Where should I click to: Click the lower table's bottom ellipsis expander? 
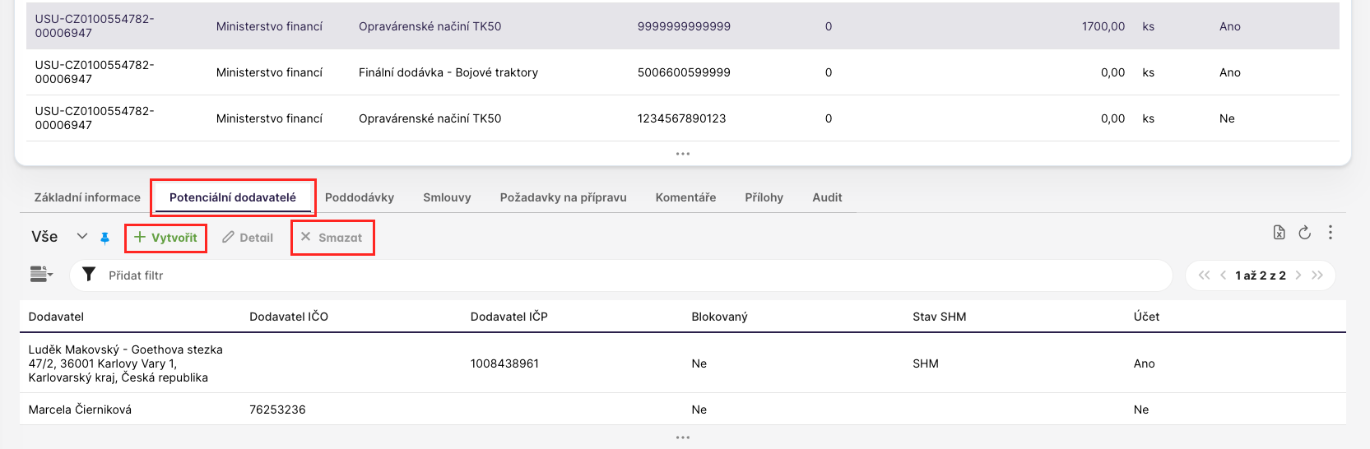pos(682,437)
